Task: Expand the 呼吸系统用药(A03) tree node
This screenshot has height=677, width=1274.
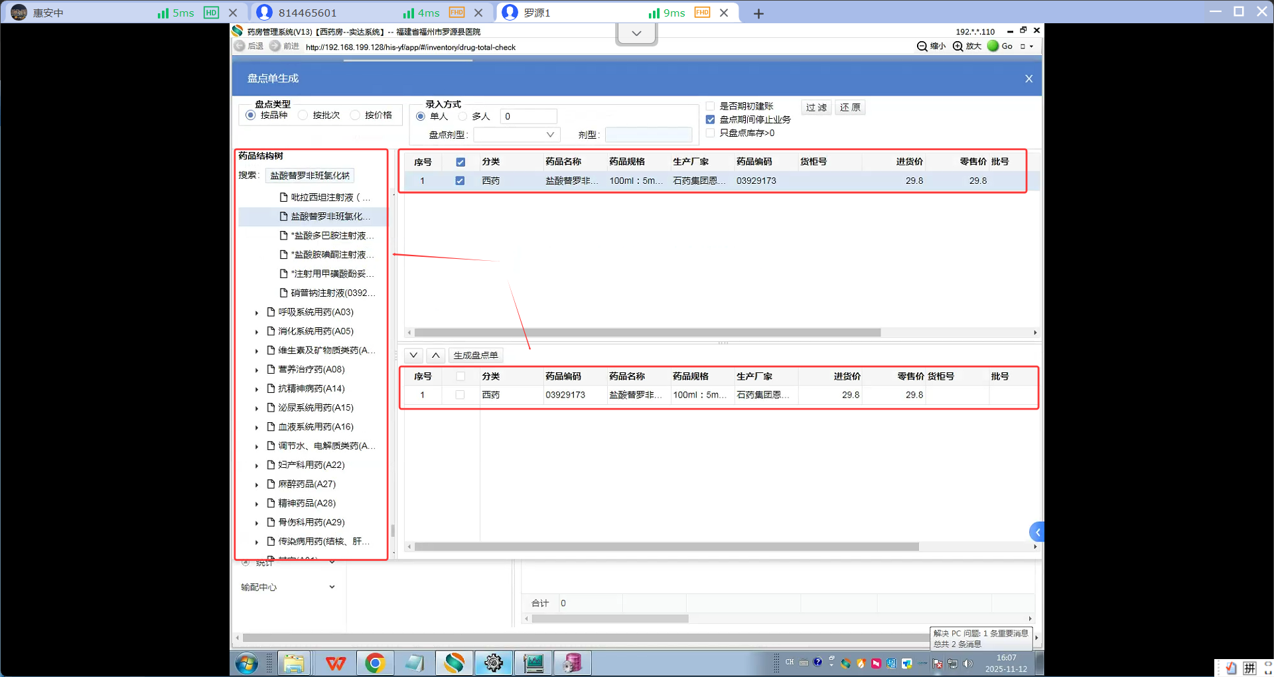Action: 257,313
